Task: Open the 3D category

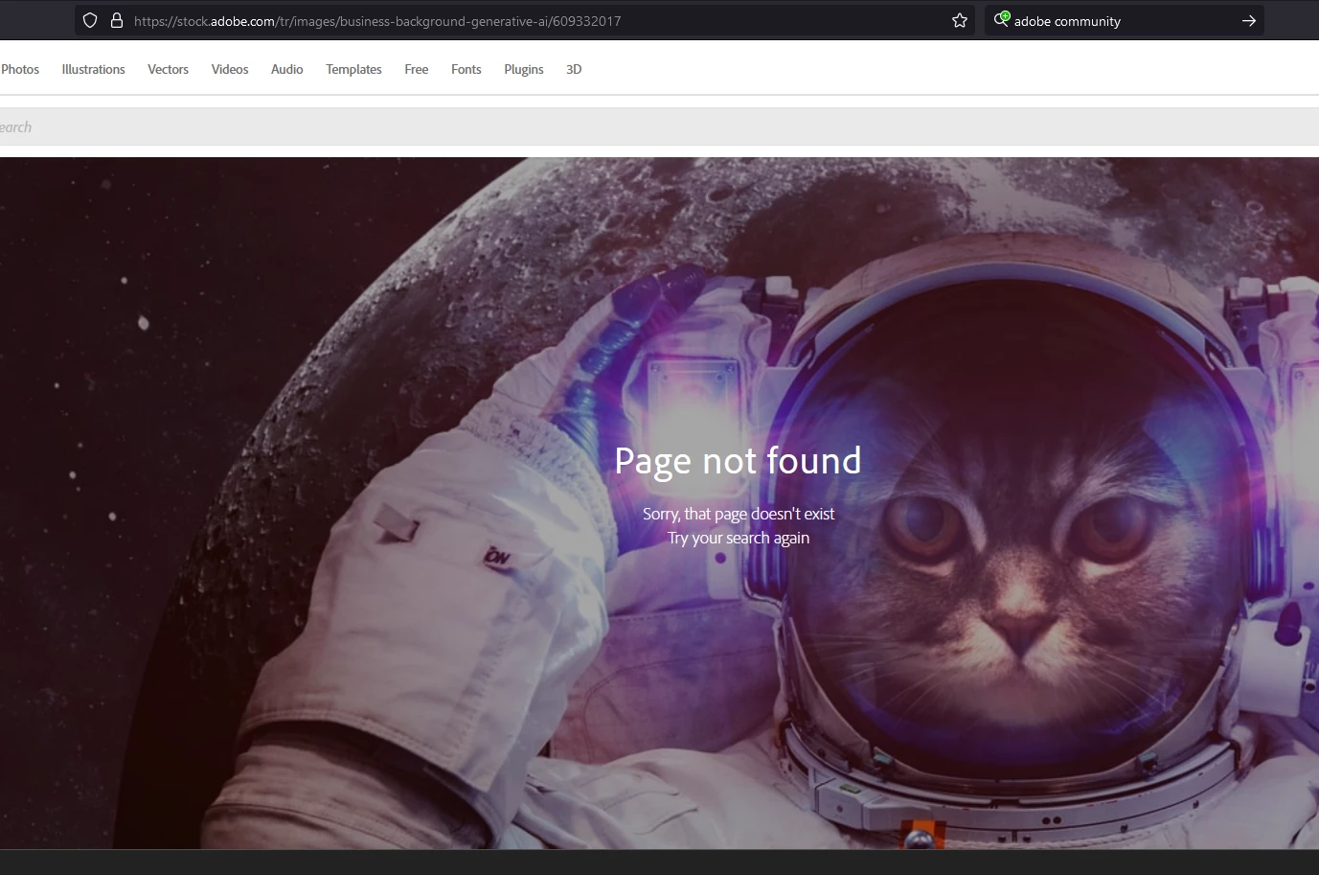Action: click(574, 69)
